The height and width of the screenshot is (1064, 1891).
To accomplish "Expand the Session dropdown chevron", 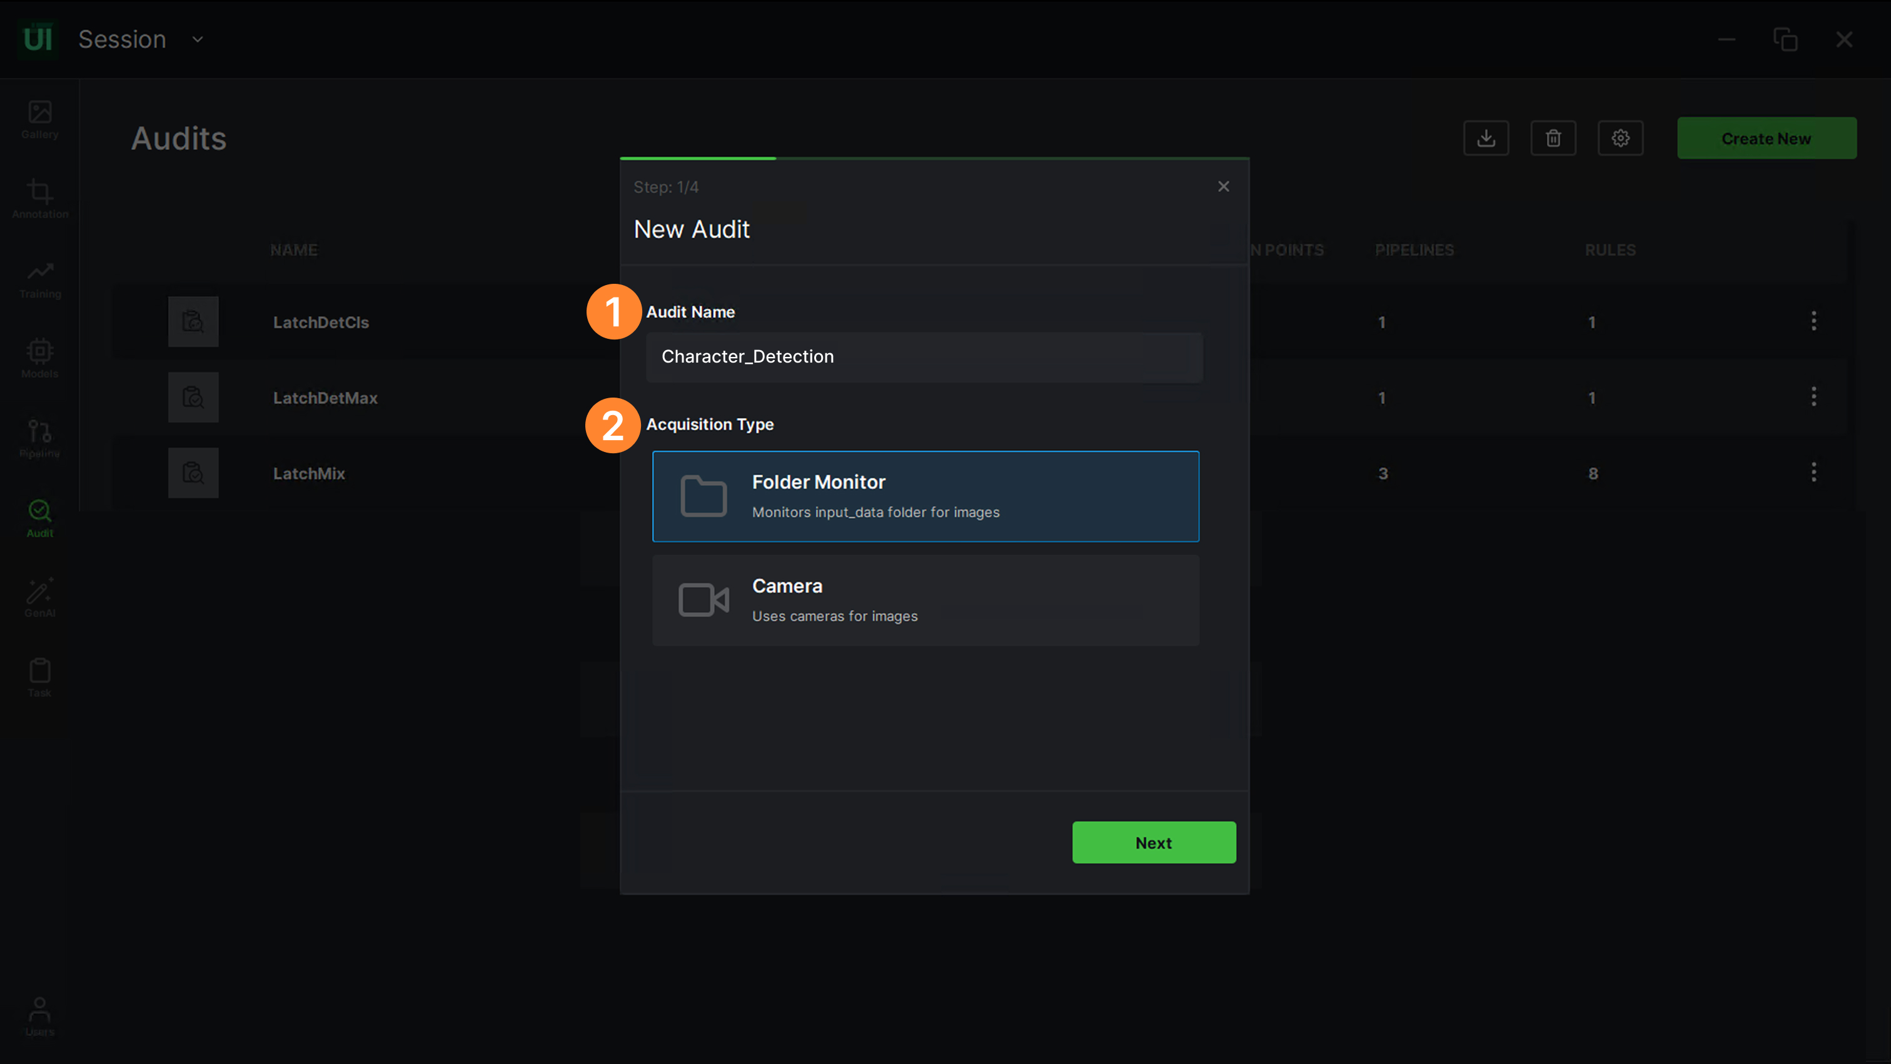I will point(198,39).
